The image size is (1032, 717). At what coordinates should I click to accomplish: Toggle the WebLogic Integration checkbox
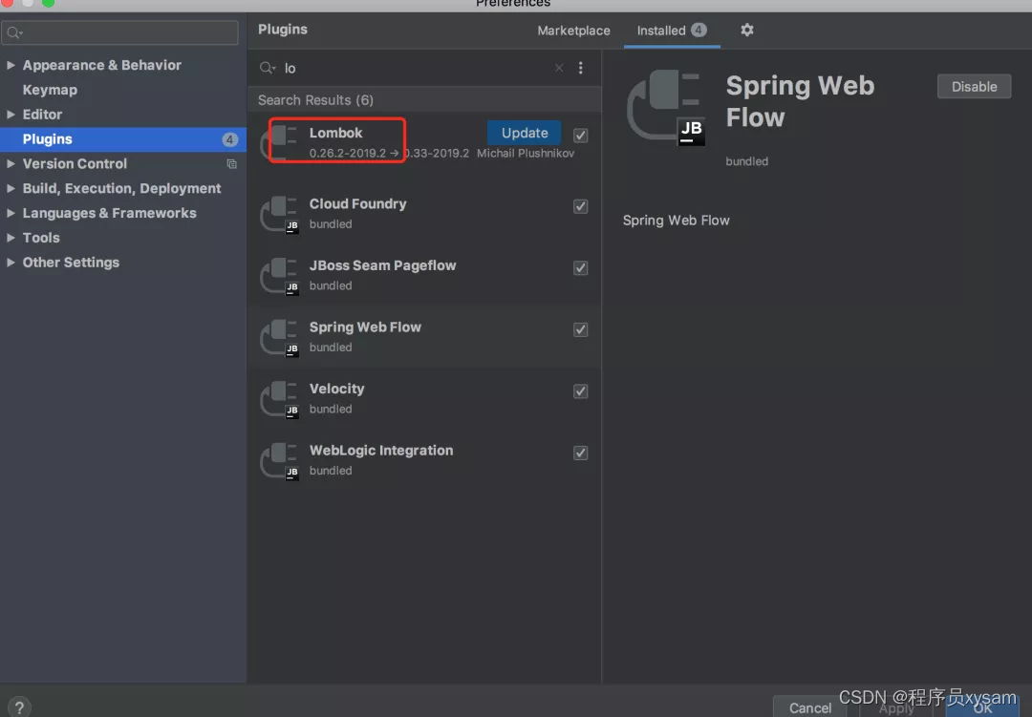click(581, 453)
